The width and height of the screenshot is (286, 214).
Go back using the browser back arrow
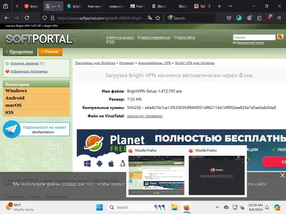point(7,18)
